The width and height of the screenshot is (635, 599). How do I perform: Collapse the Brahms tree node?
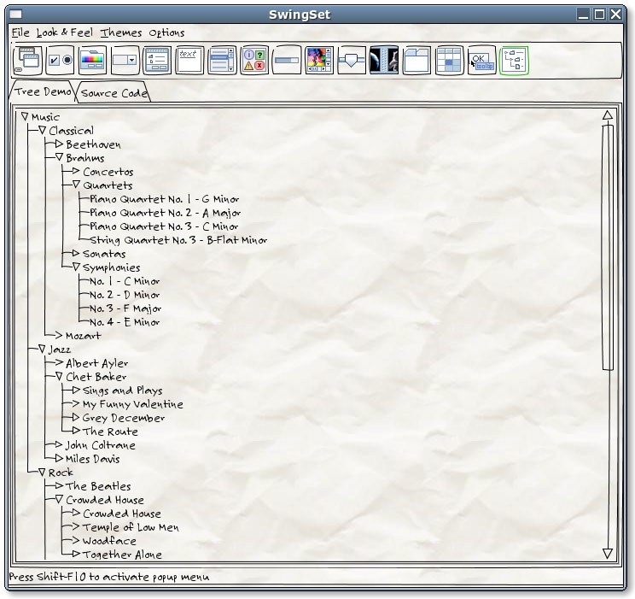click(59, 158)
